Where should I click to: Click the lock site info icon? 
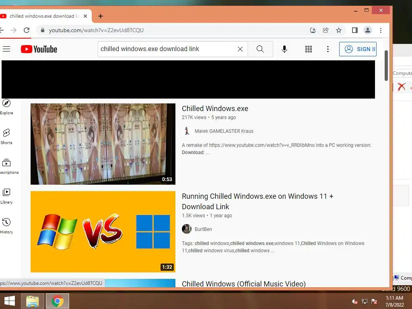[x=43, y=30]
